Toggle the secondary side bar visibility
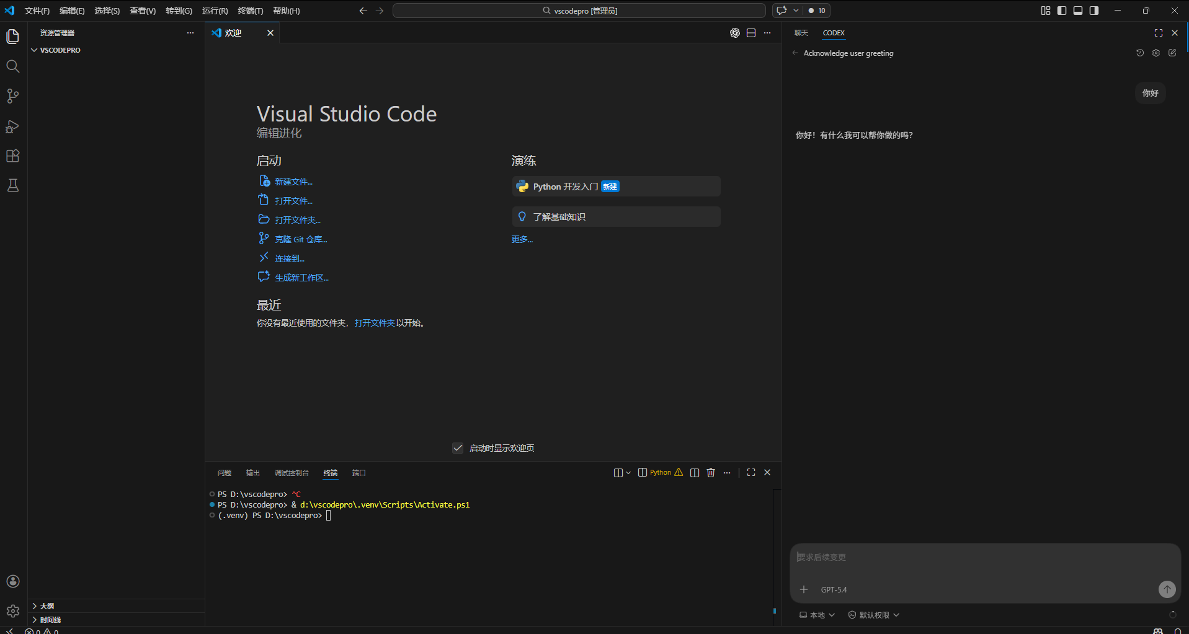The image size is (1189, 634). 1094,11
